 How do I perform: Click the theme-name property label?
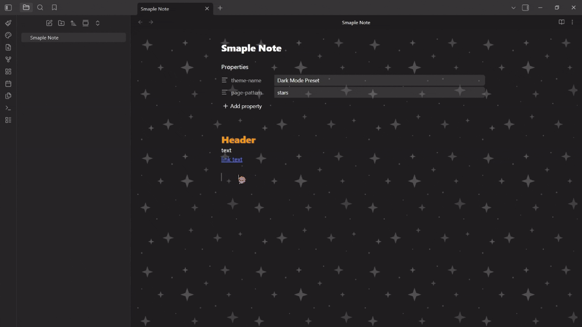246,81
